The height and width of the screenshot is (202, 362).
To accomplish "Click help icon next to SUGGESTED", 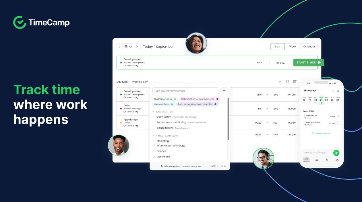I will [x=172, y=112].
